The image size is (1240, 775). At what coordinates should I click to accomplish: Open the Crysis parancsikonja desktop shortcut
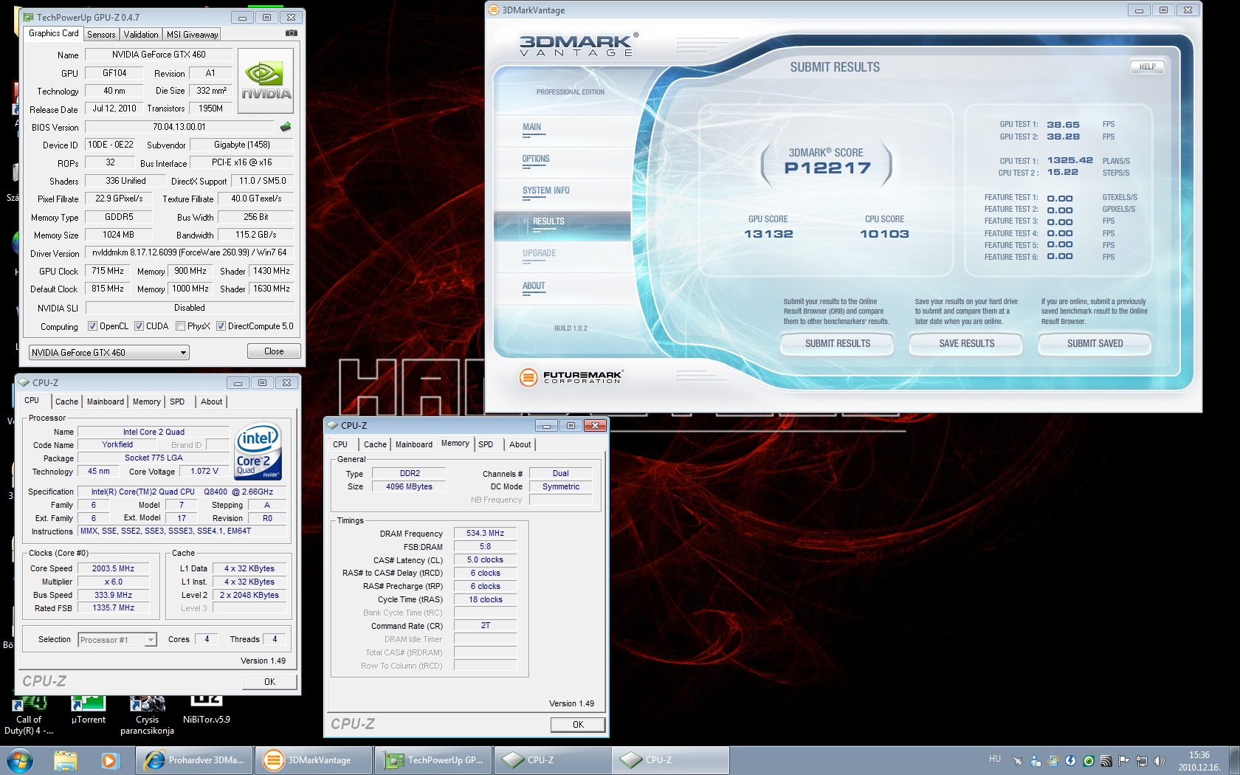(x=147, y=714)
